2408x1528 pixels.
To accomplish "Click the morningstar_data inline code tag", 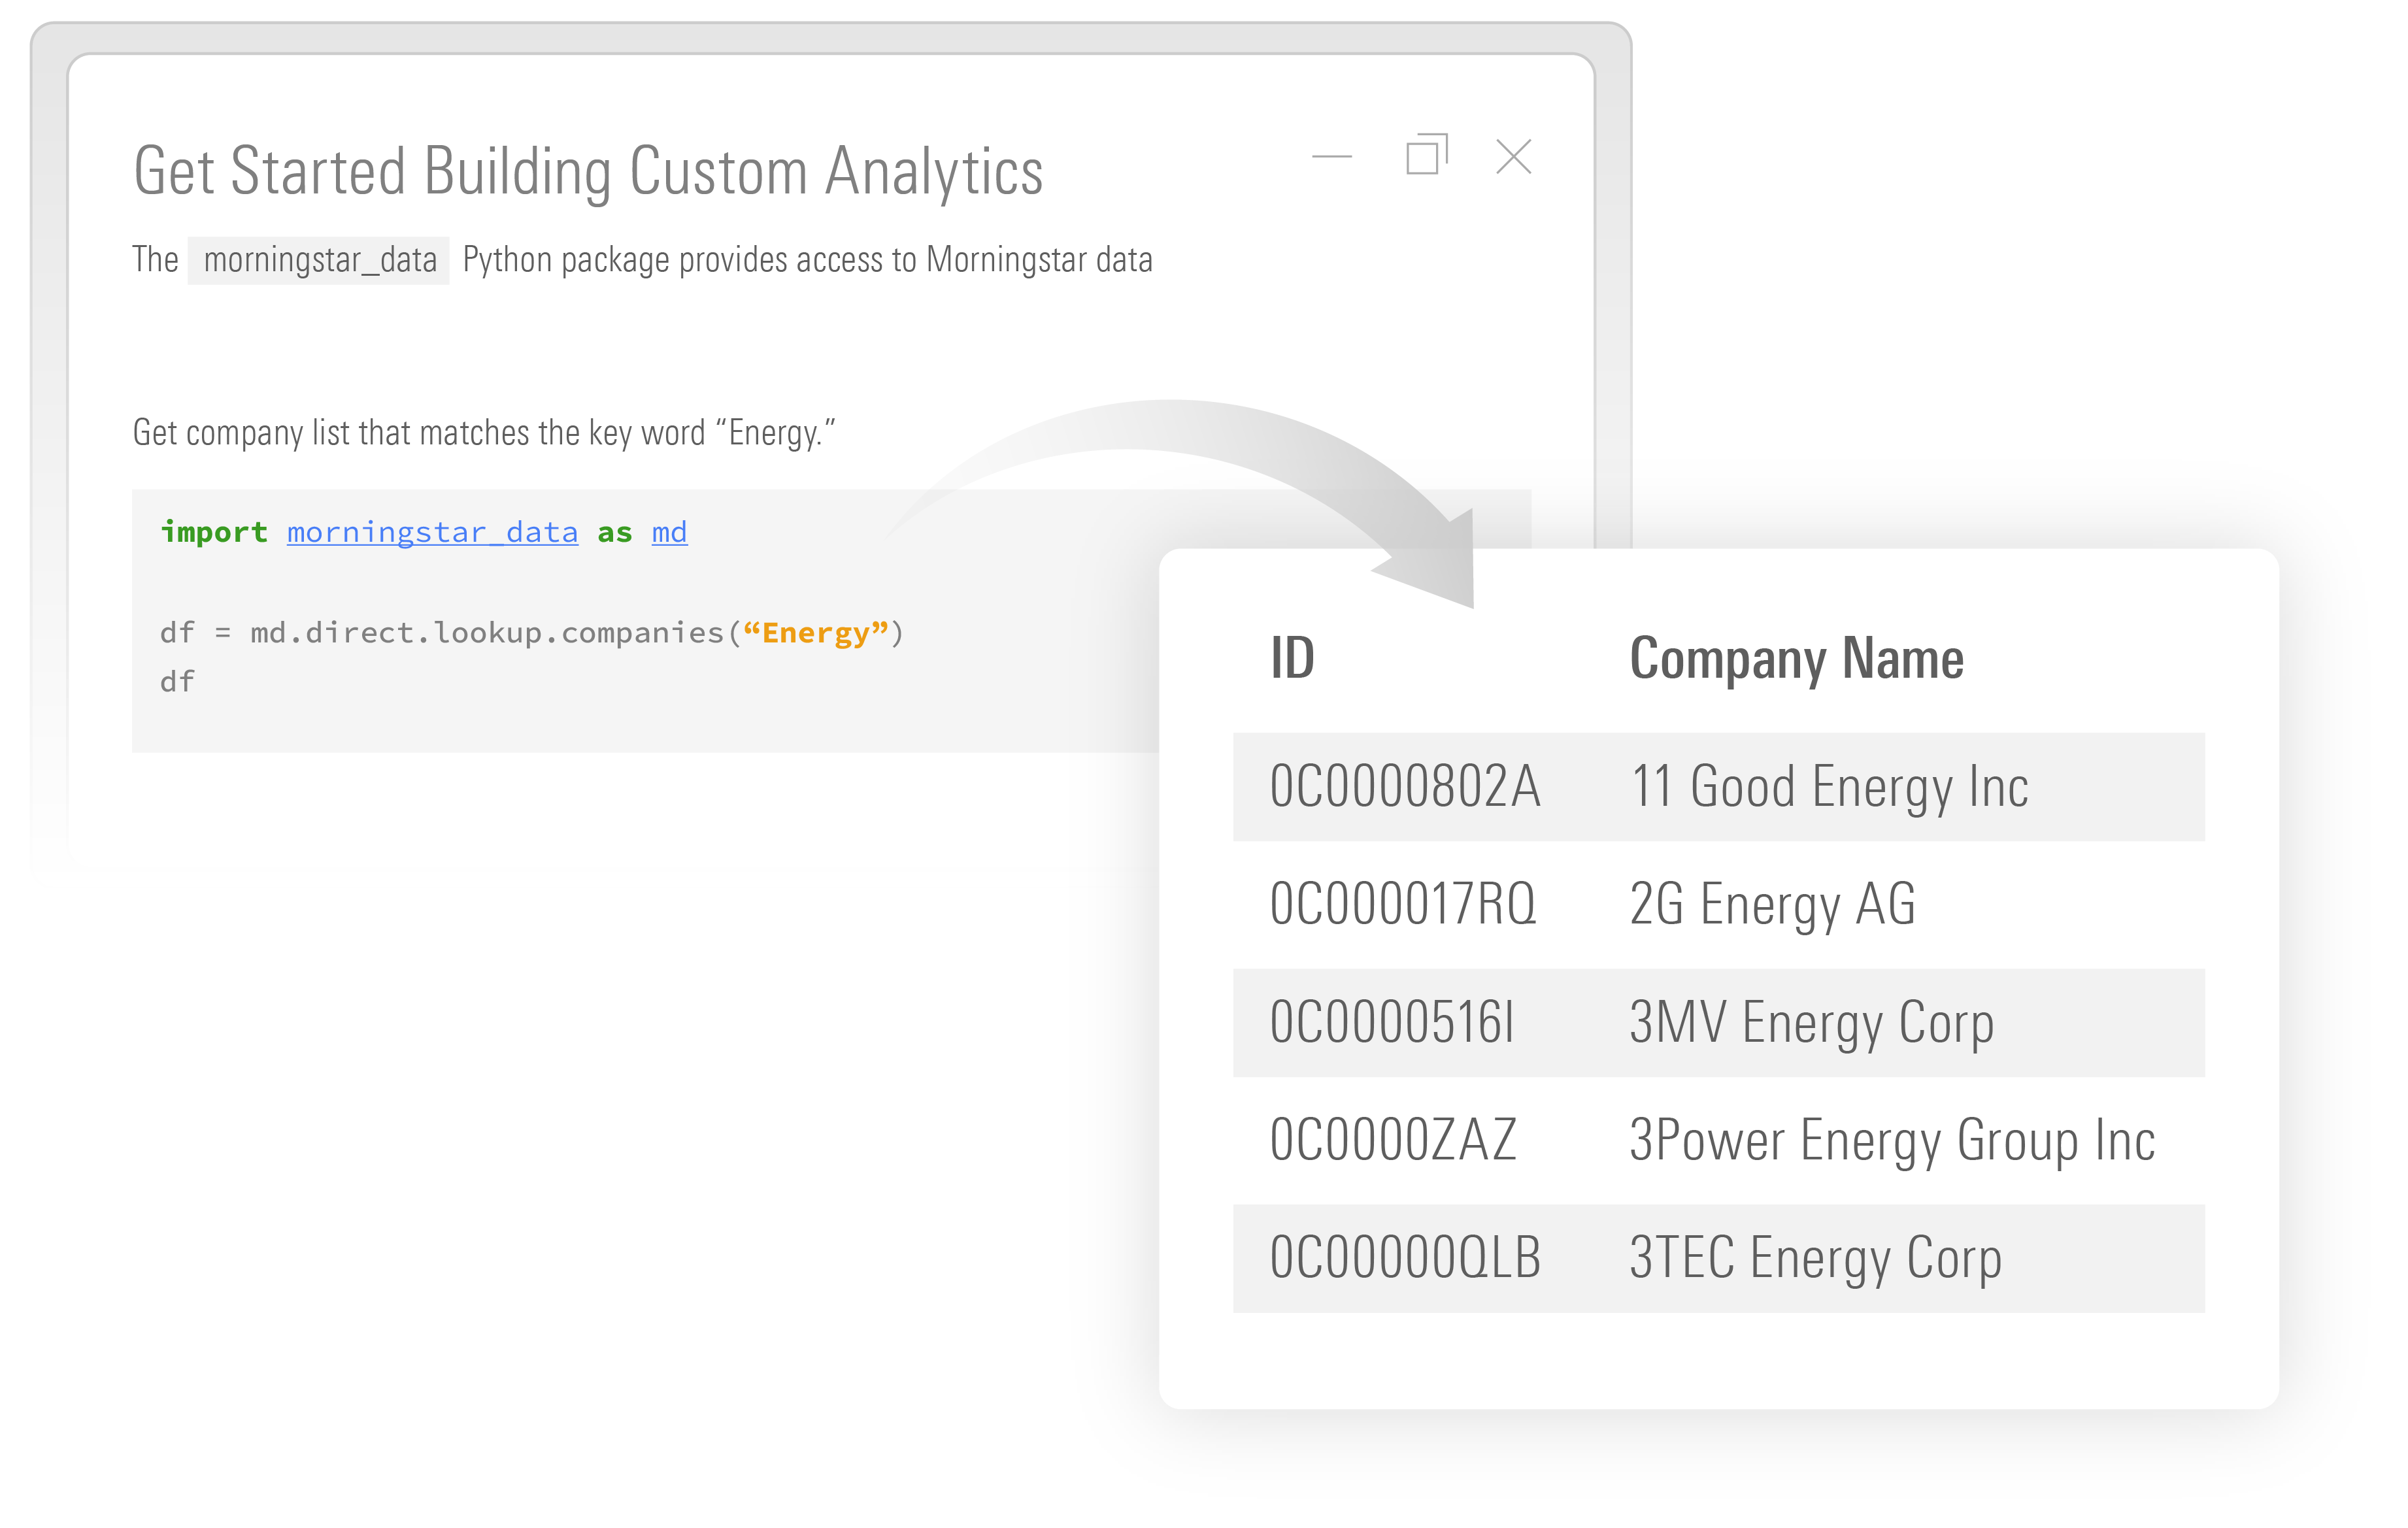I will [x=319, y=261].
